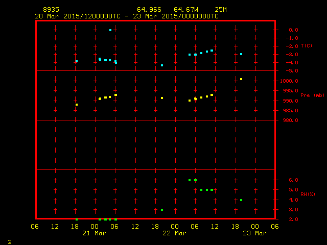Click the 980.0 pressure axis label
327x245 pixels.
tap(290, 120)
